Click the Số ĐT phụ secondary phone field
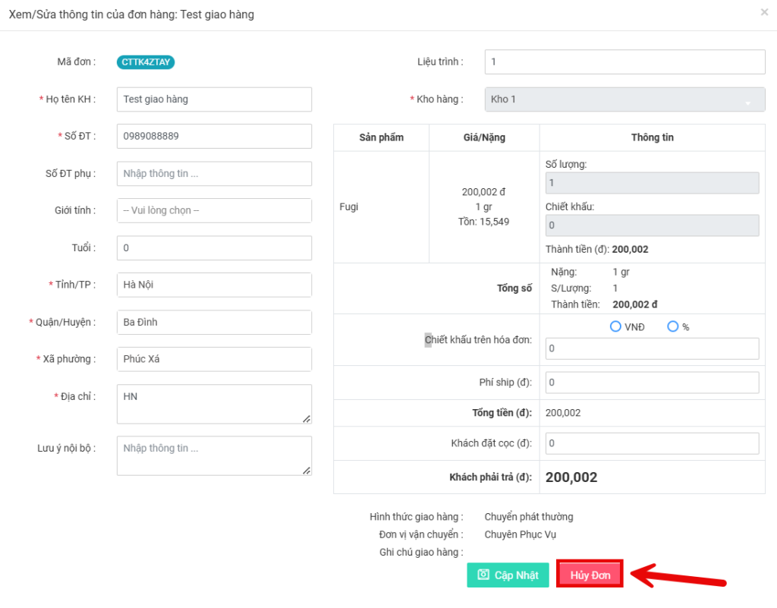 click(214, 173)
